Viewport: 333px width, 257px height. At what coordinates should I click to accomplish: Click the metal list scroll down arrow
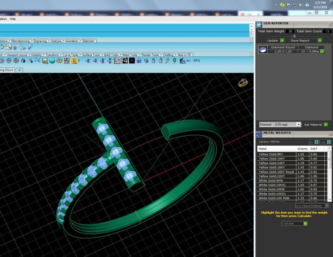(330, 200)
